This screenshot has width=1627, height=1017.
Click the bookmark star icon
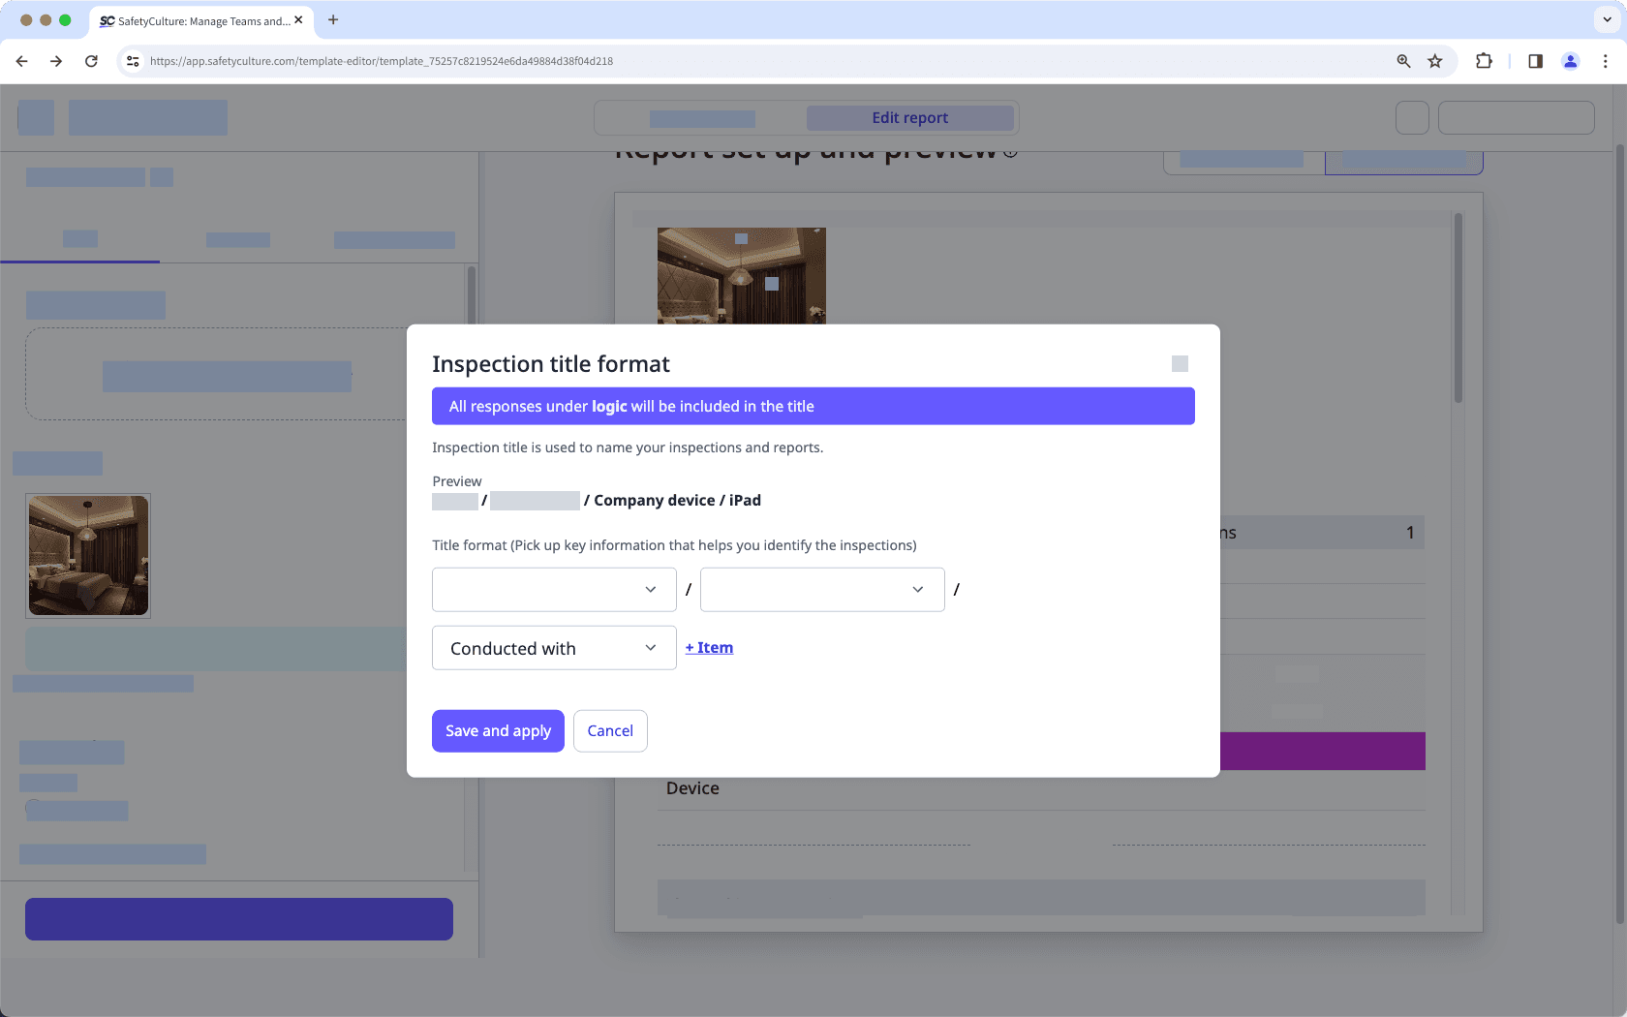(x=1434, y=60)
